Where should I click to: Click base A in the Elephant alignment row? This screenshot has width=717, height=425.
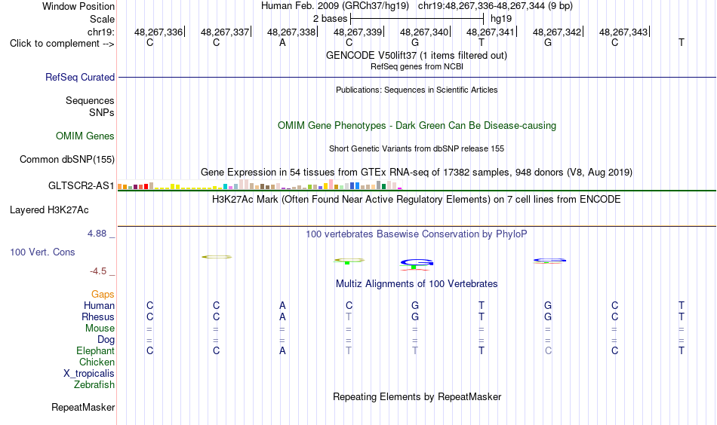click(x=282, y=350)
